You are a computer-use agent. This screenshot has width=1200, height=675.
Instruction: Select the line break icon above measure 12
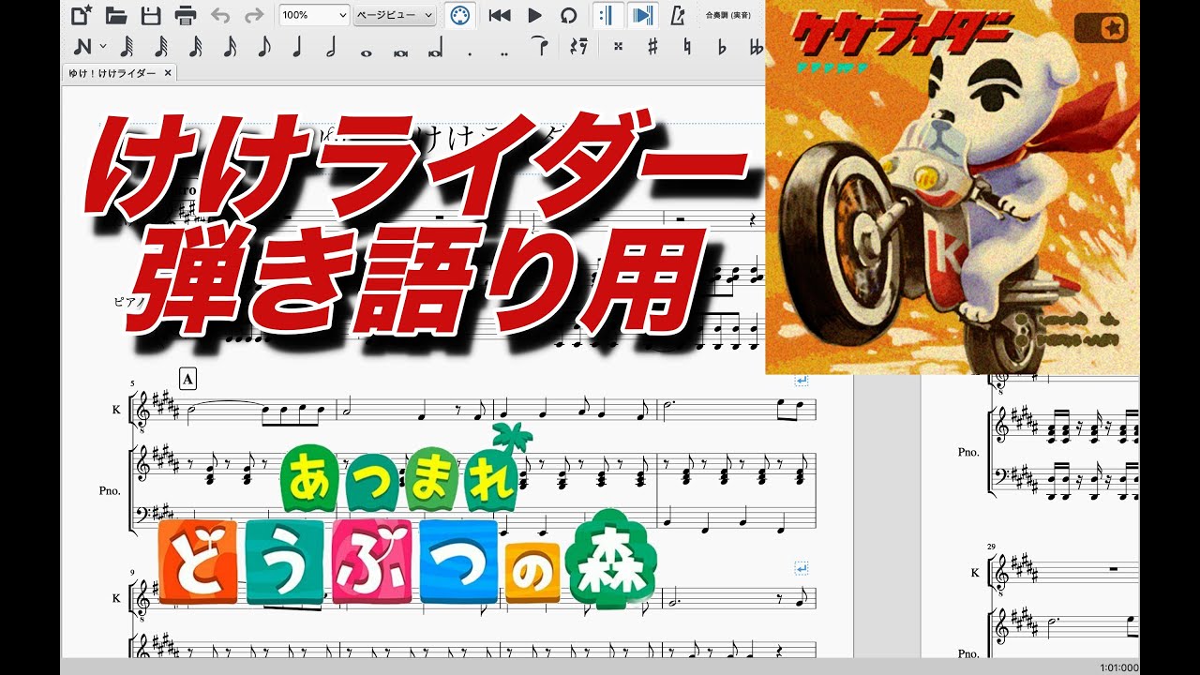pyautogui.click(x=802, y=568)
